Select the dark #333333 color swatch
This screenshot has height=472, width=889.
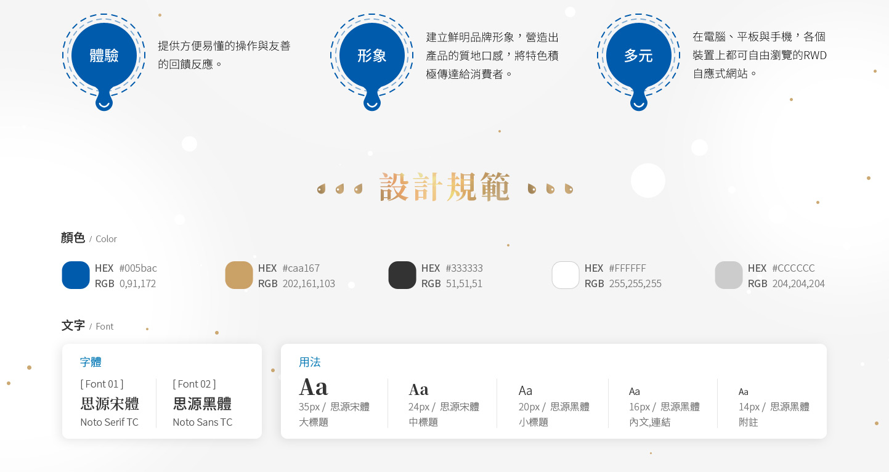(x=402, y=275)
